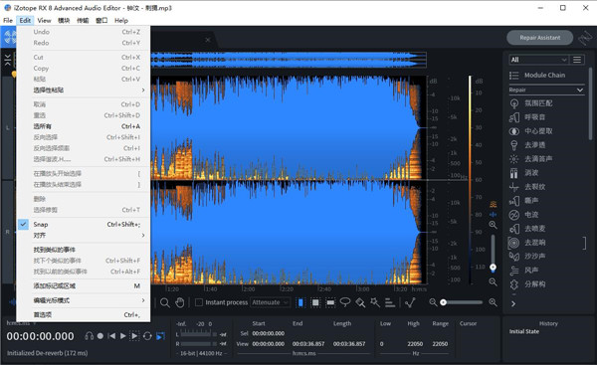Toggle follow playhead in transport

[x=160, y=336]
